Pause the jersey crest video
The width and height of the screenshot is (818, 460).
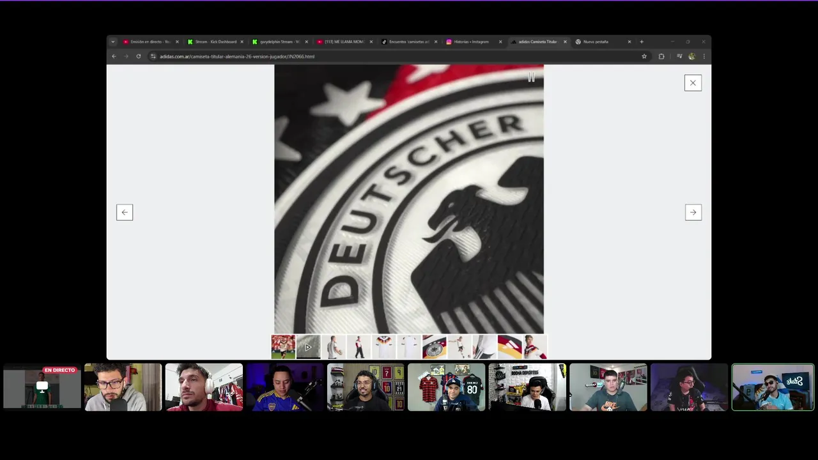click(x=531, y=77)
